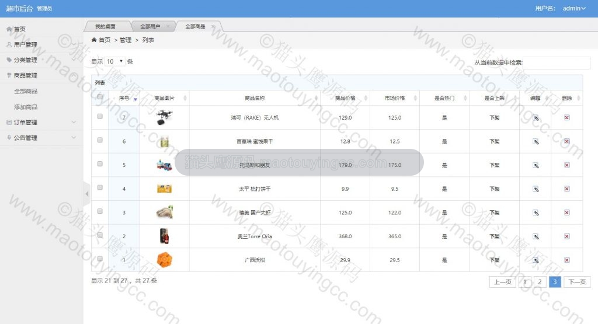598x324 pixels.
Task: Tick the 广西沃柑 row checkbox
Action: [100, 259]
